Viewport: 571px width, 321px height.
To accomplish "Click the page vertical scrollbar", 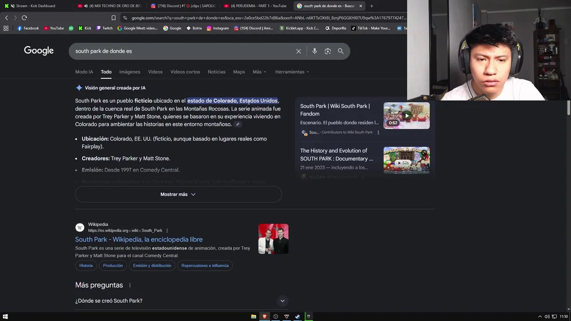I will point(568,107).
